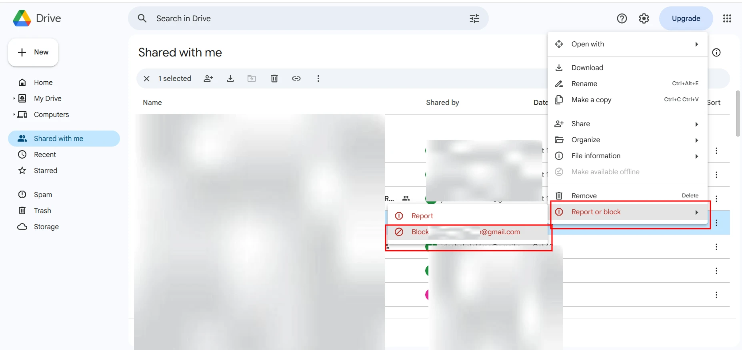Choose Rename in the context menu
Viewport: 742px width, 350px height.
coord(584,84)
